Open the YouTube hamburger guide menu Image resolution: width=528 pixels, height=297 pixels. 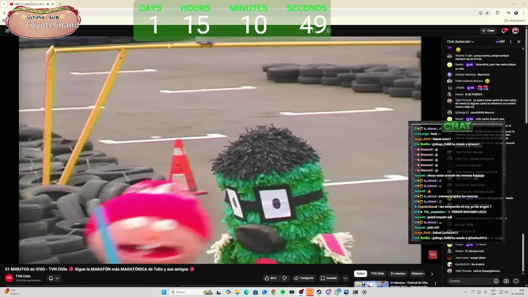point(7,31)
